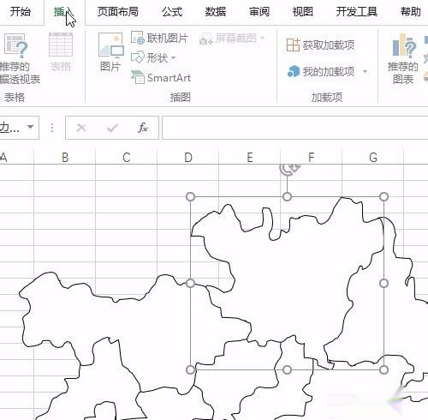
Task: Click inside the formula bar input
Action: tap(295, 128)
